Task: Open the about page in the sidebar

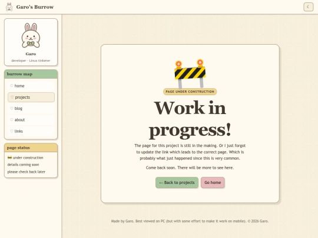Action: click(x=31, y=120)
